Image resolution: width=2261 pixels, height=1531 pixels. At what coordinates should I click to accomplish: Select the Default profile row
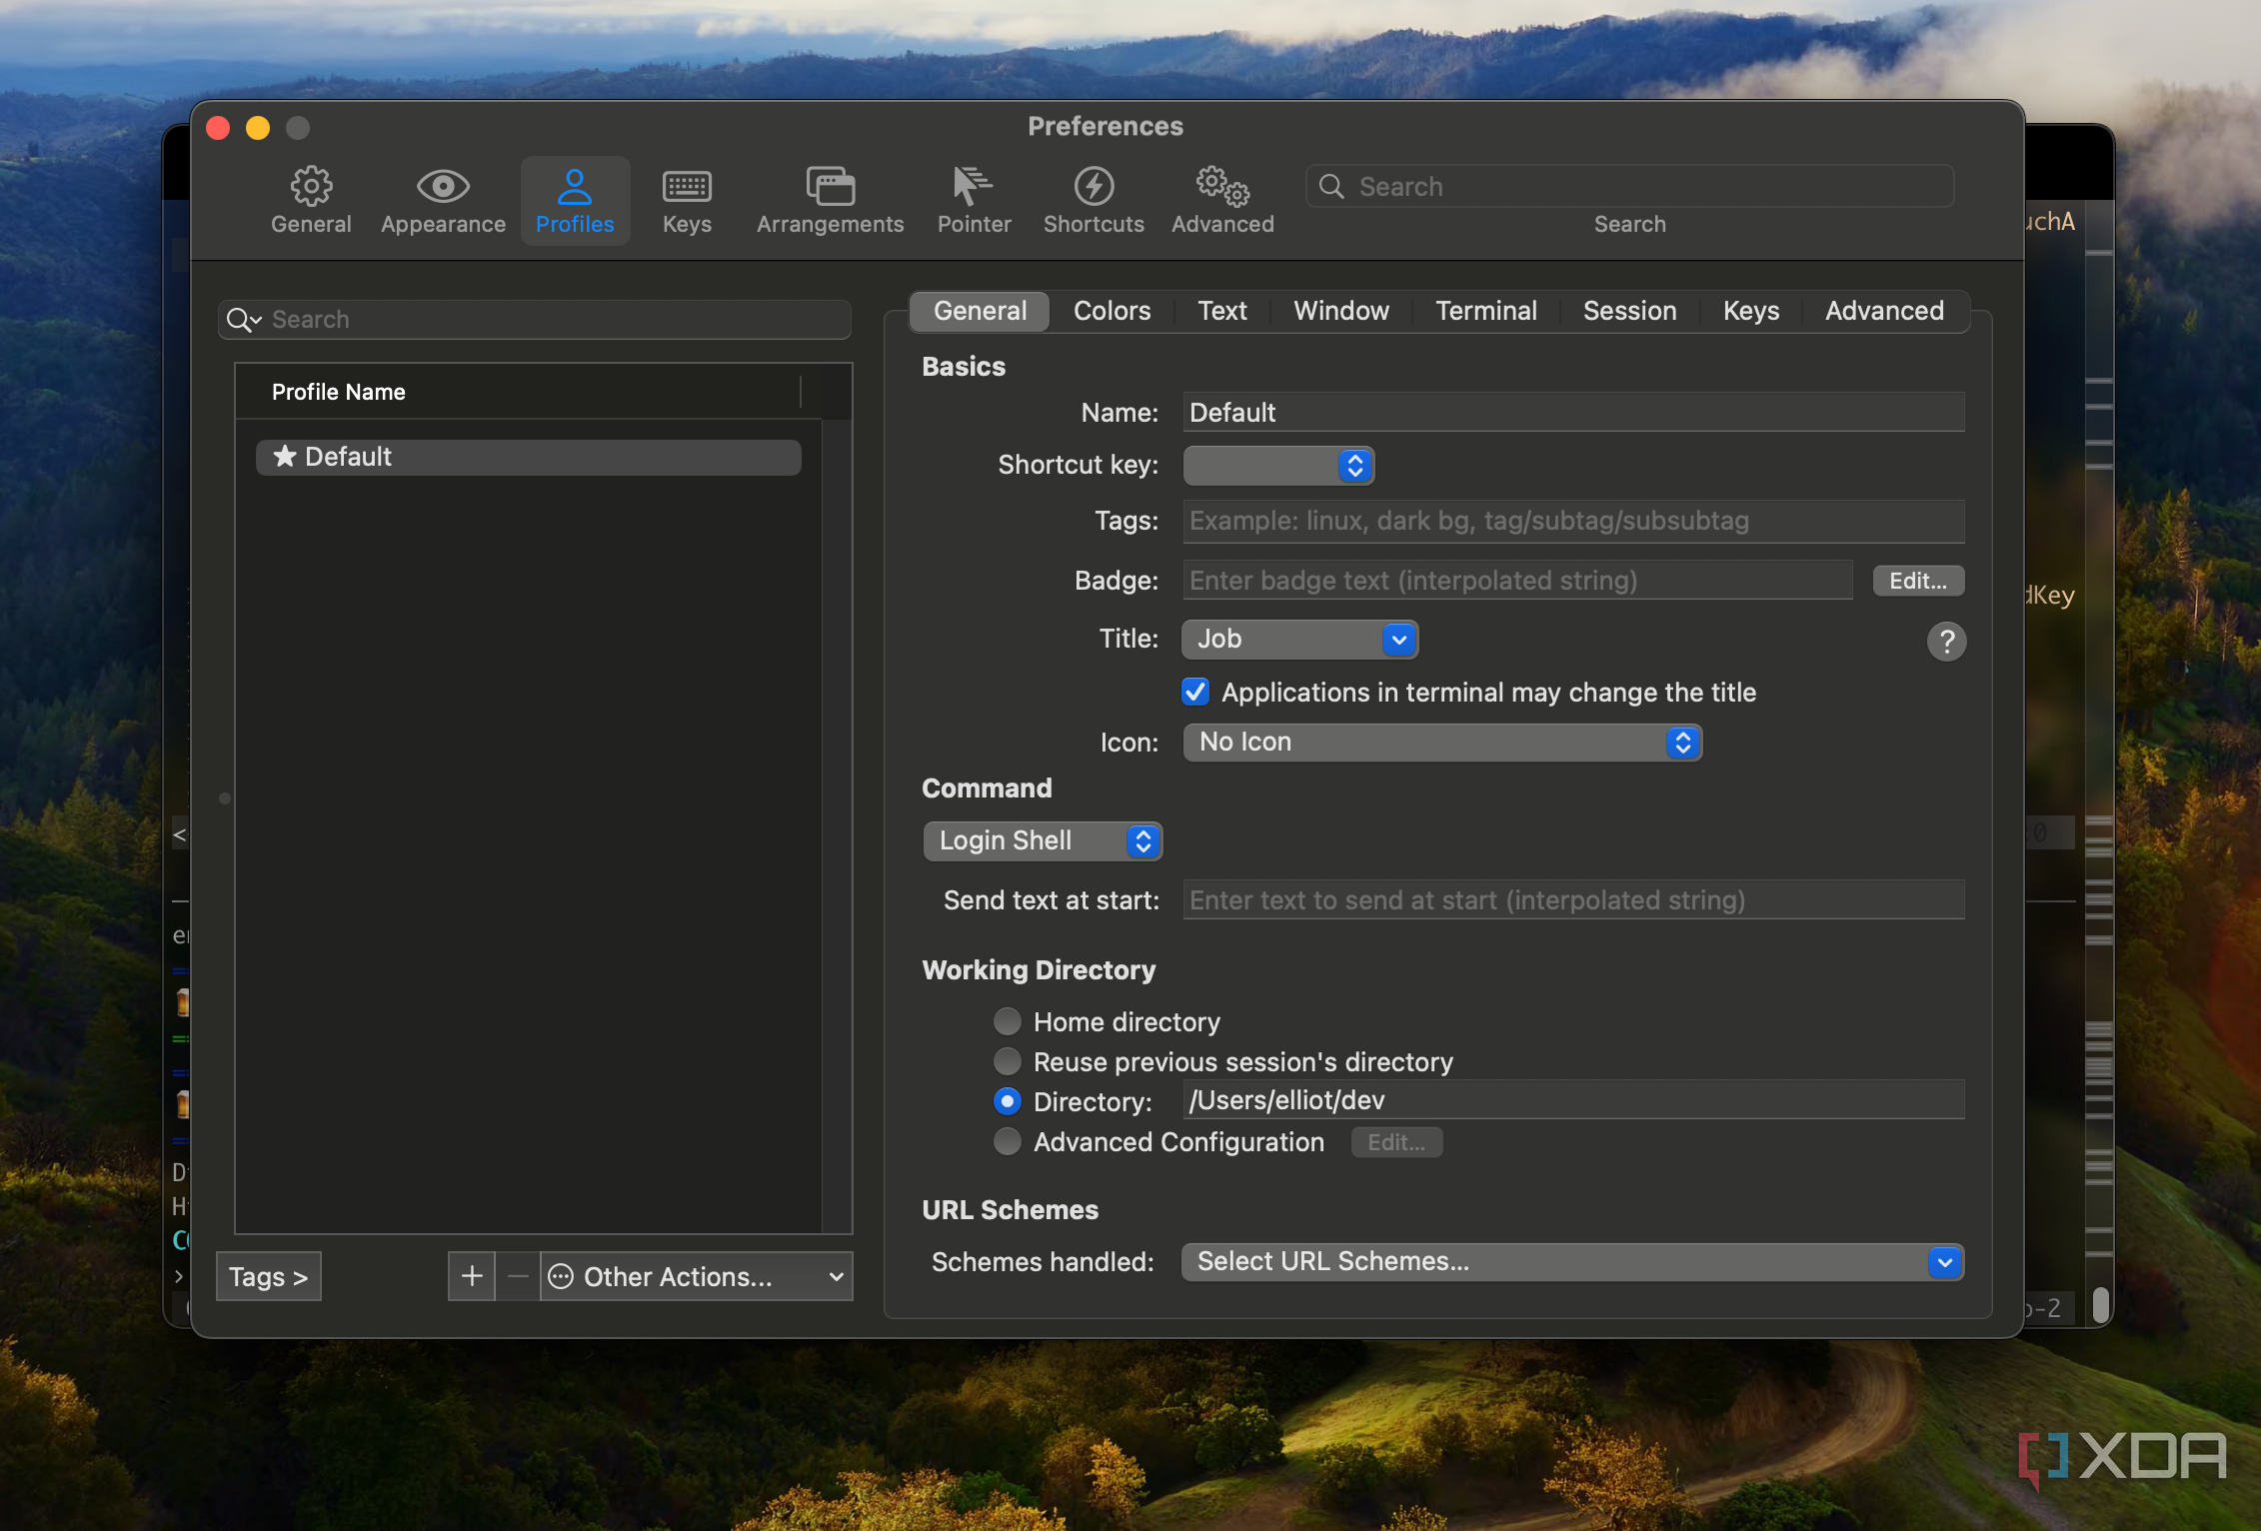coord(529,457)
